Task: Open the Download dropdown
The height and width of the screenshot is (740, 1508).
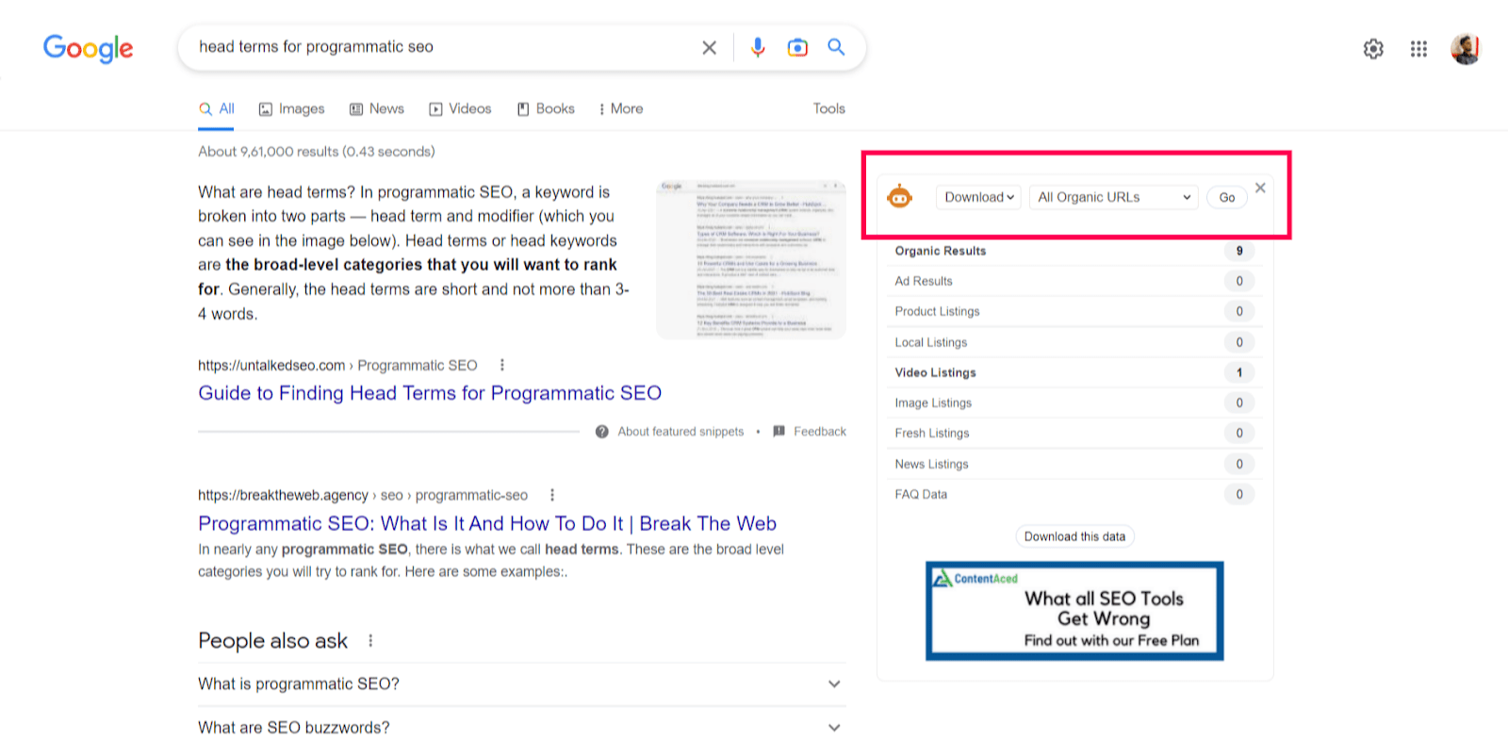Action: 978,197
